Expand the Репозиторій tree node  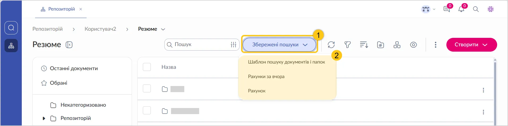(x=44, y=118)
